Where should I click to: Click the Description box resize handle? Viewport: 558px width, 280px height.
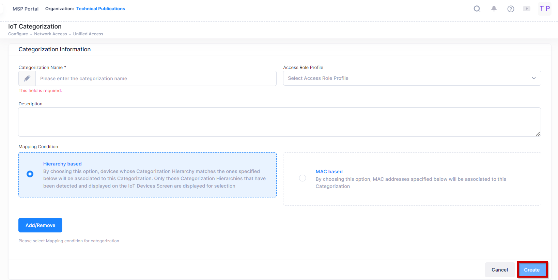(538, 134)
